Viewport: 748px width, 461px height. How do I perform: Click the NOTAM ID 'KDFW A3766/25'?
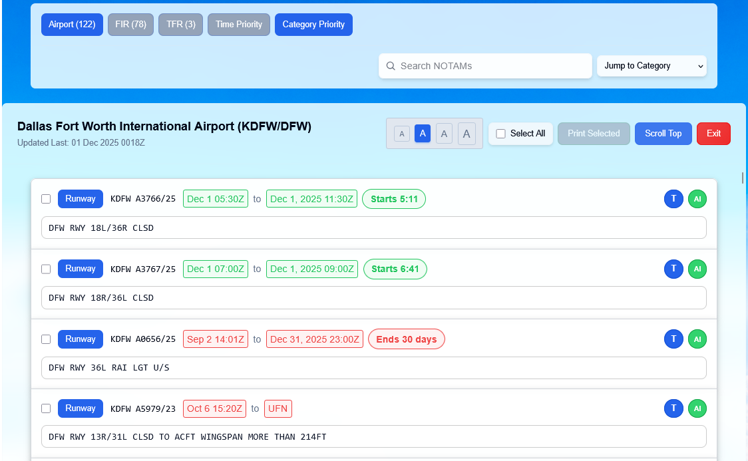pos(143,199)
